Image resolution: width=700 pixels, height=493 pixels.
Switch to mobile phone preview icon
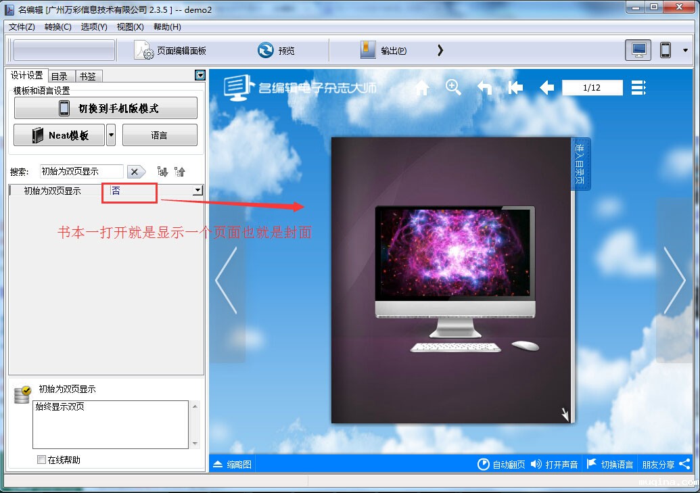click(666, 50)
